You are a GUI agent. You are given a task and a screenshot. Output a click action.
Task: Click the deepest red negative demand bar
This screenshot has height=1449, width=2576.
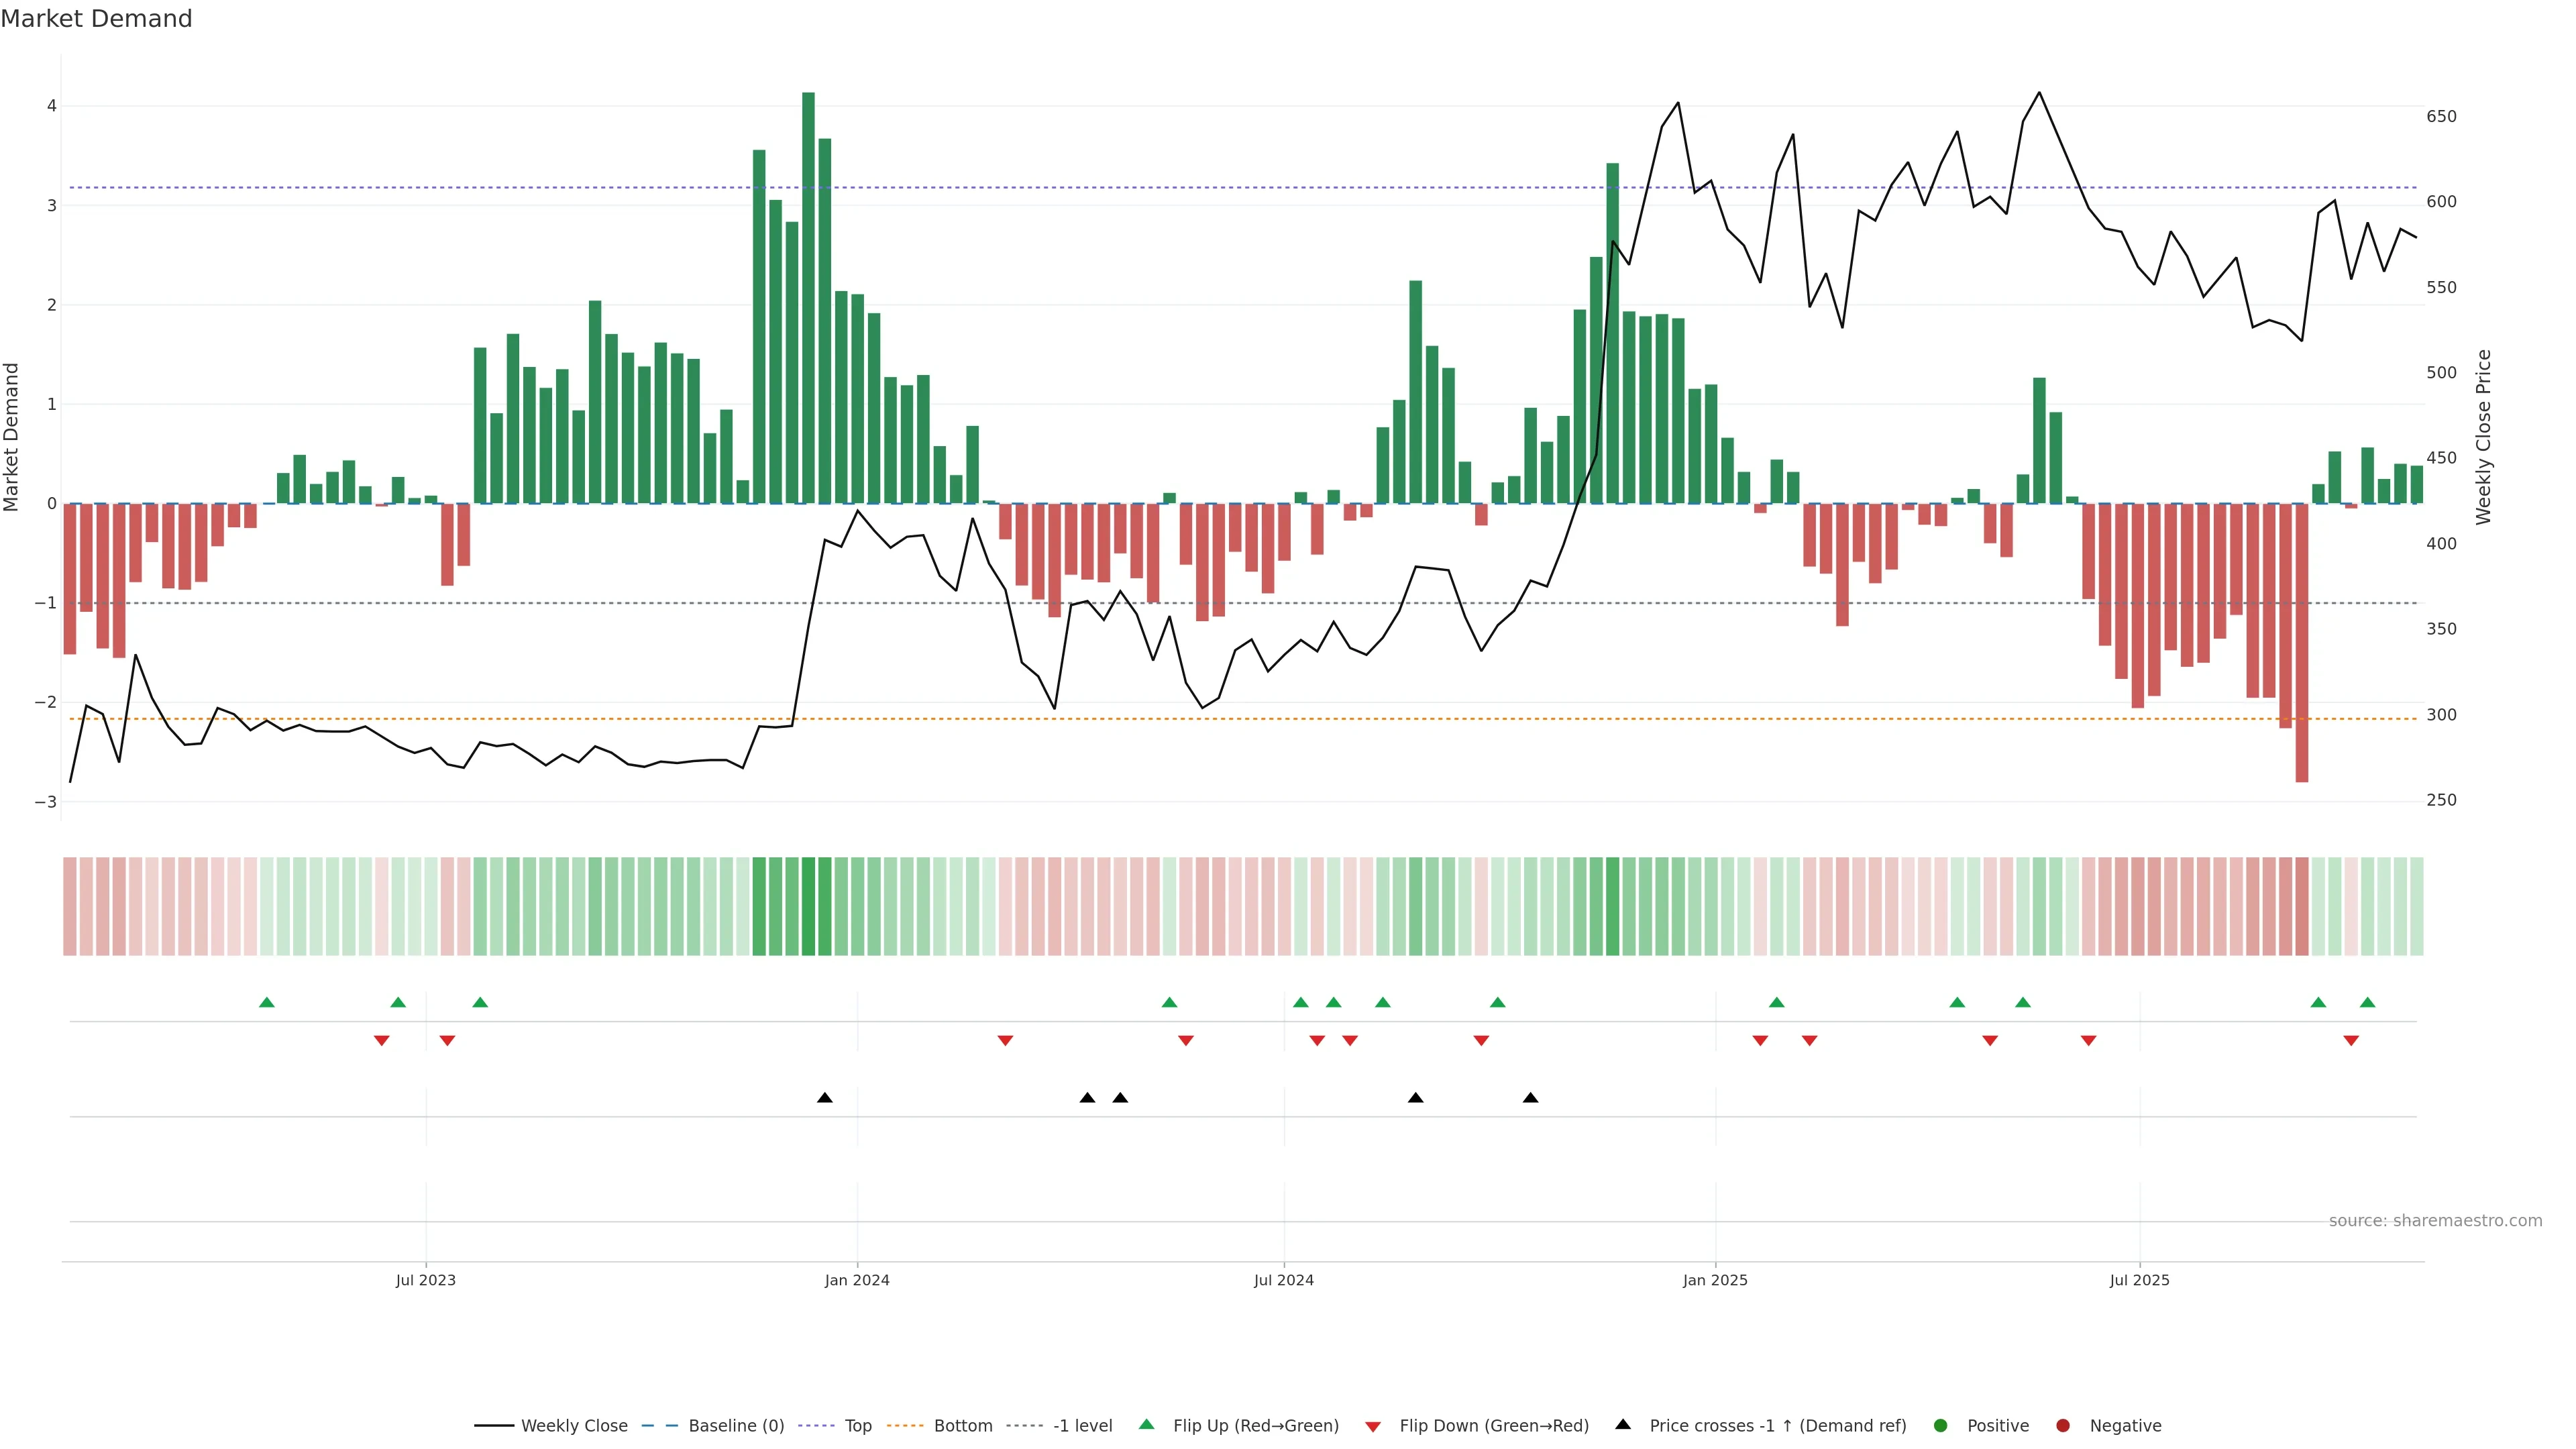[2302, 640]
